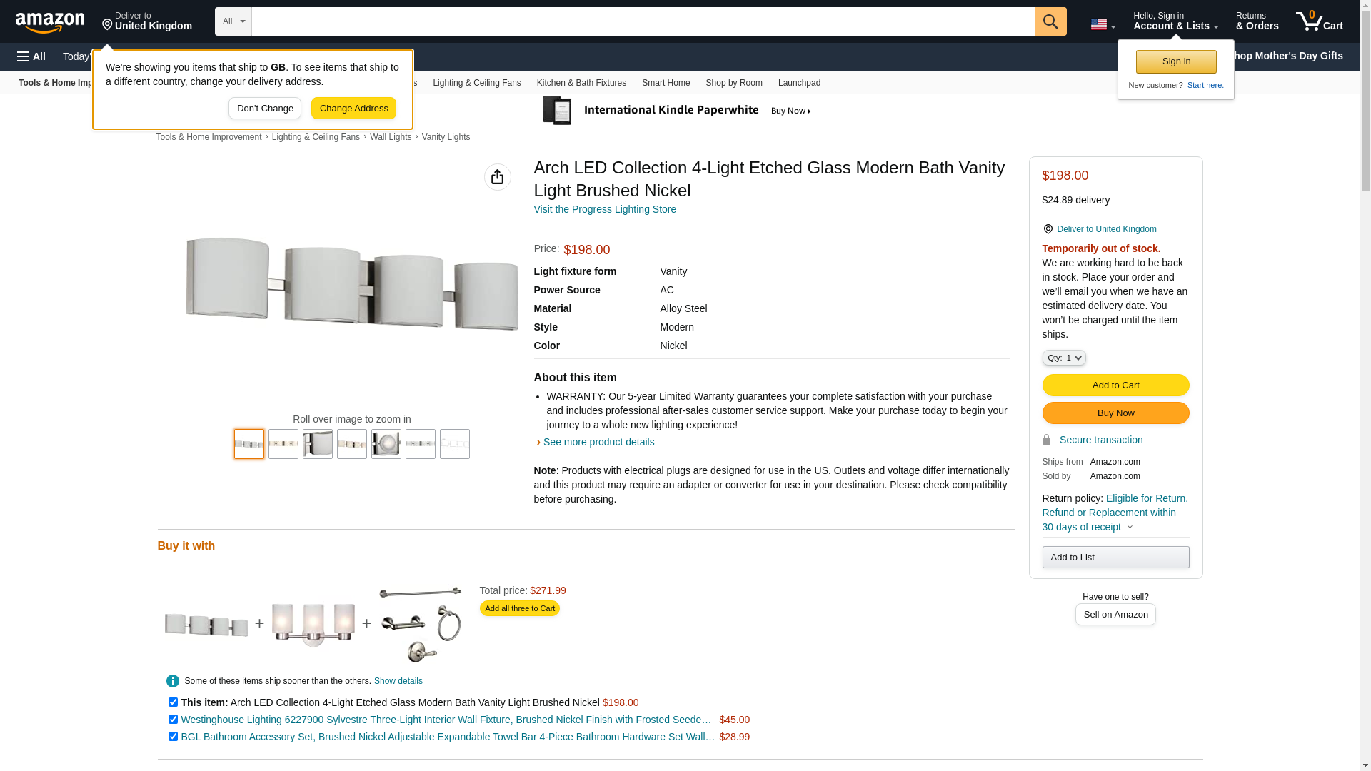Click the Add to Cart button
The image size is (1371, 771).
(1115, 385)
